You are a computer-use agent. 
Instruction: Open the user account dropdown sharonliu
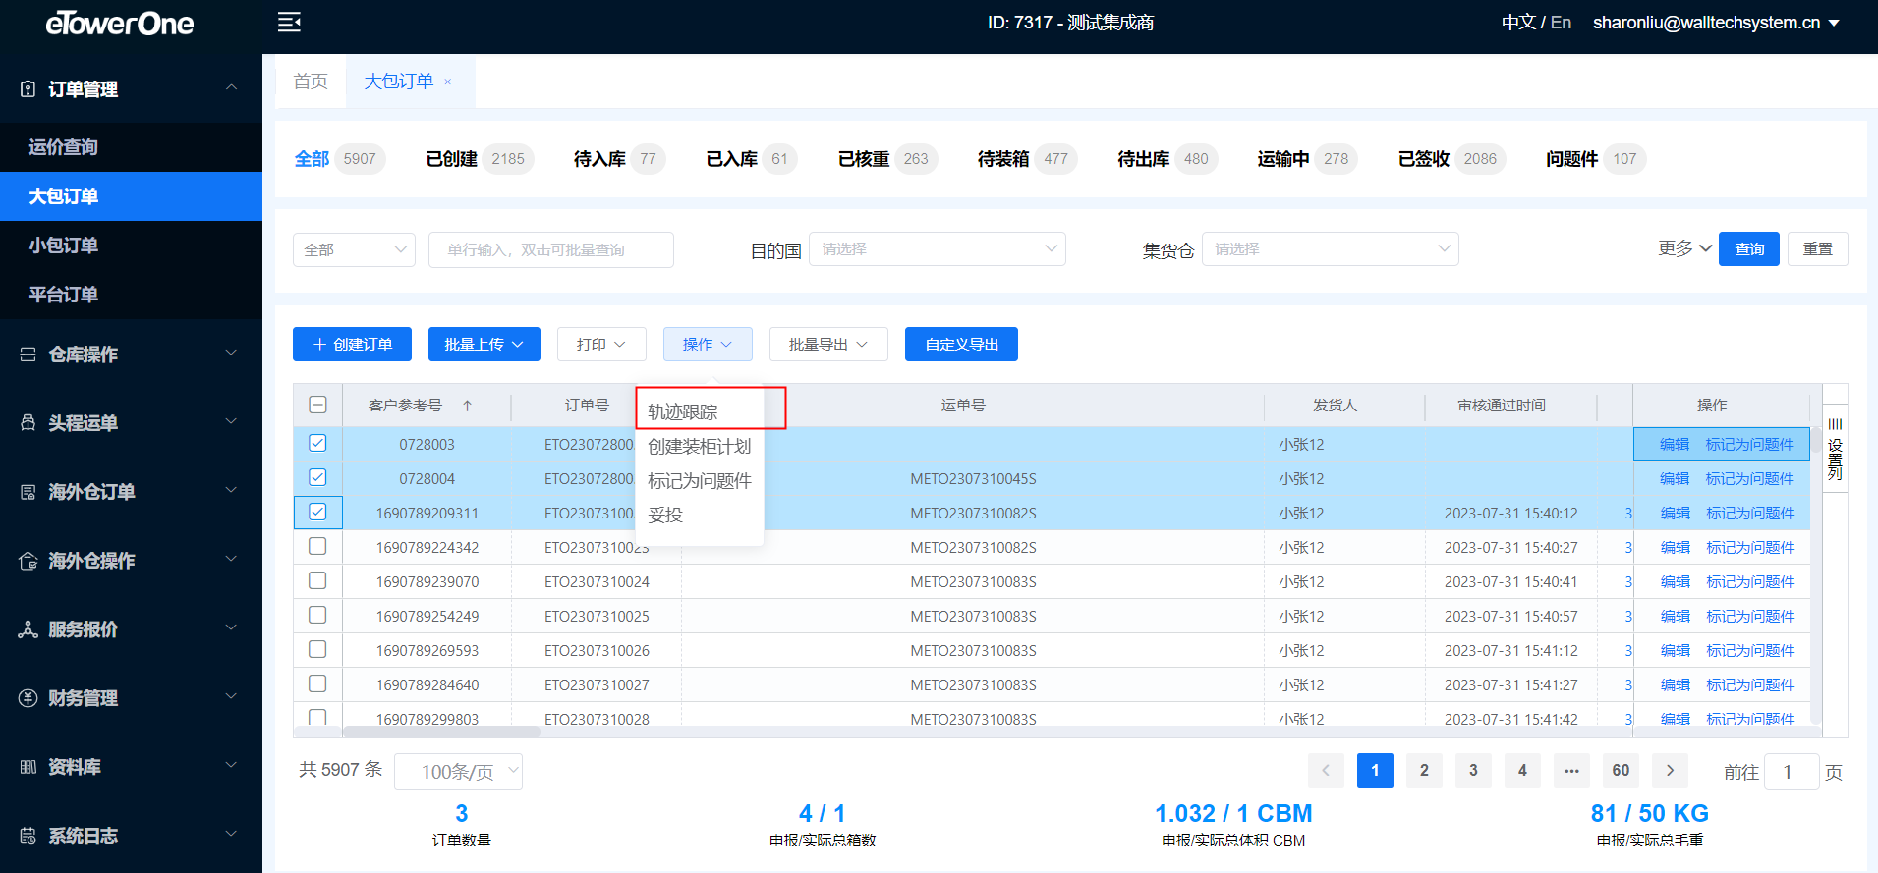click(x=1716, y=23)
